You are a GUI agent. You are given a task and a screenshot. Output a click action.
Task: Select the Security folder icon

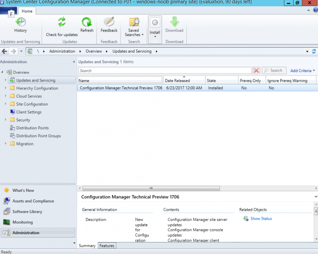tap(12, 120)
